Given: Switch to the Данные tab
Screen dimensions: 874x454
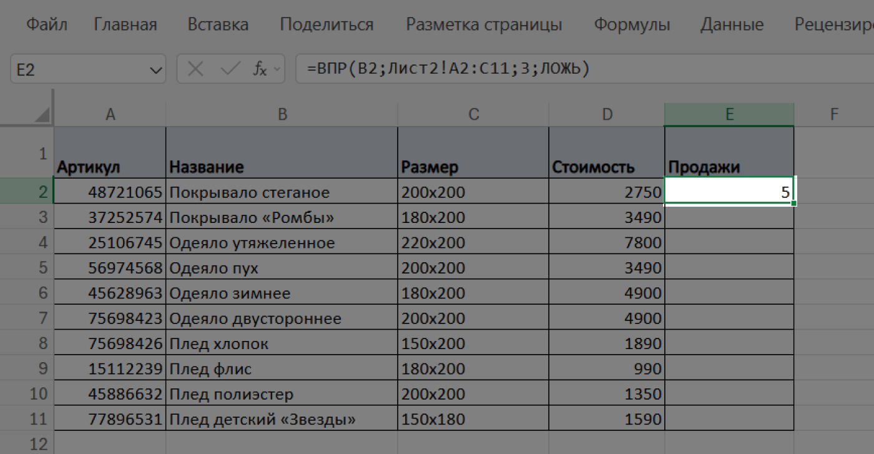Looking at the screenshot, I should (x=732, y=24).
